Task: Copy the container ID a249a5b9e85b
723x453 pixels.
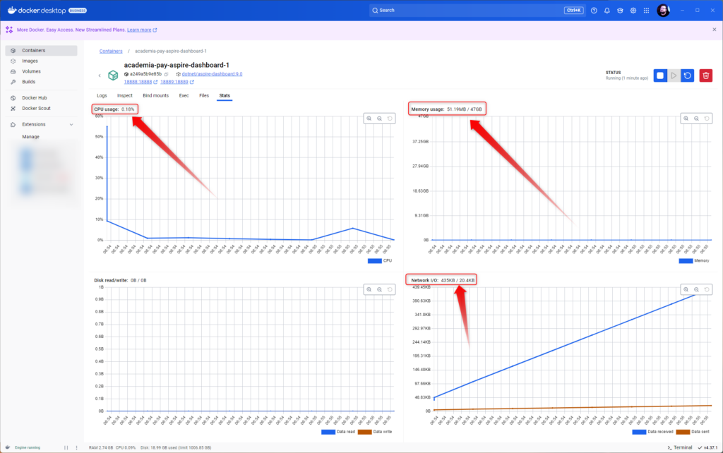Action: 167,74
